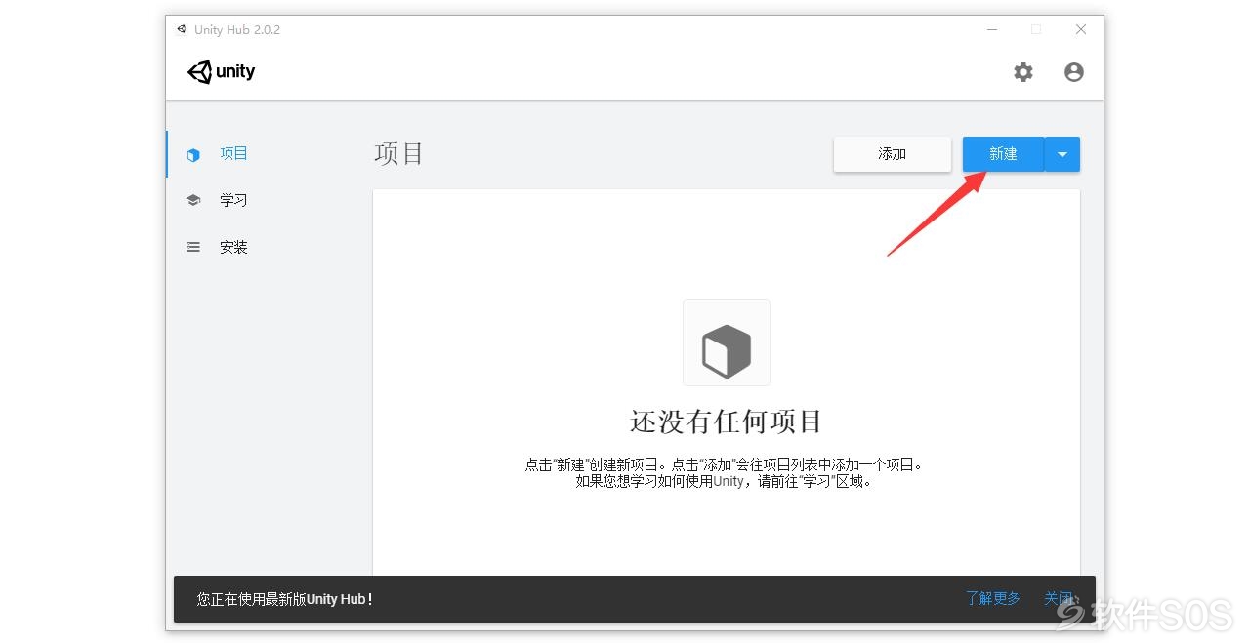Viewport: 1250px width, 643px height.
Task: Click the Unity Hub 2.0.2 title text
Action: [x=237, y=29]
